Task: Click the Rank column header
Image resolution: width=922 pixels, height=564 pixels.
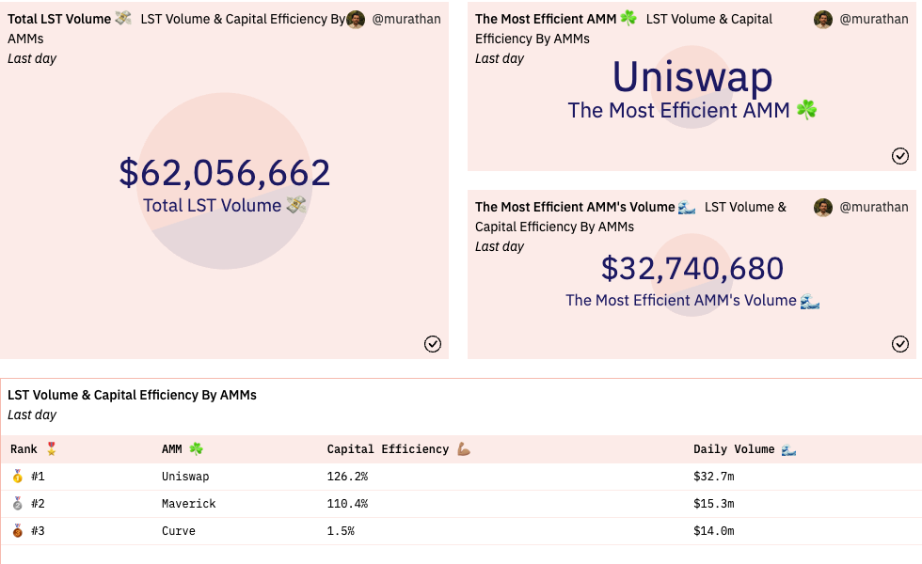Action: pyautogui.click(x=24, y=449)
